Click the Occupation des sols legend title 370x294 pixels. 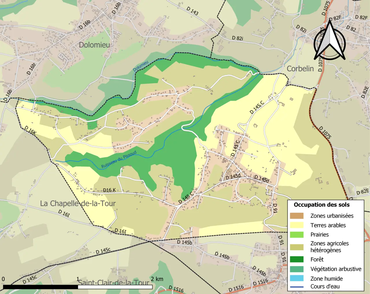[x=322, y=205]
